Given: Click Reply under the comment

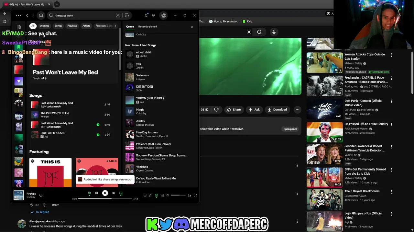Looking at the screenshot, I should [x=55, y=205].
